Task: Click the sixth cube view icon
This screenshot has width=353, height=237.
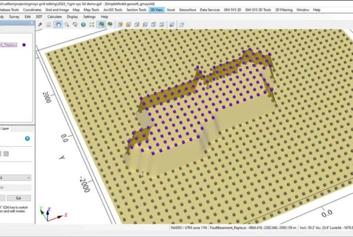Action: tap(162, 25)
